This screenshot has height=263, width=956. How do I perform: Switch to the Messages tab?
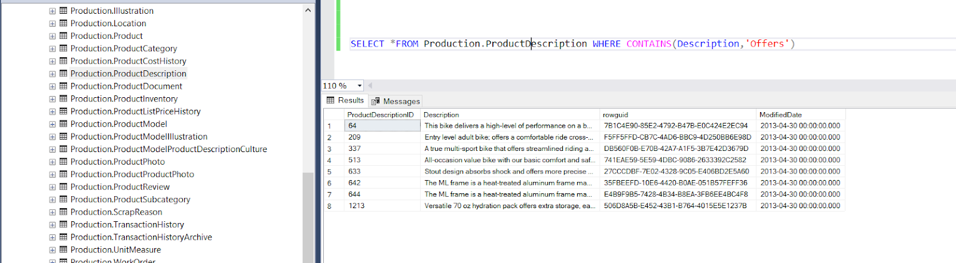(396, 101)
